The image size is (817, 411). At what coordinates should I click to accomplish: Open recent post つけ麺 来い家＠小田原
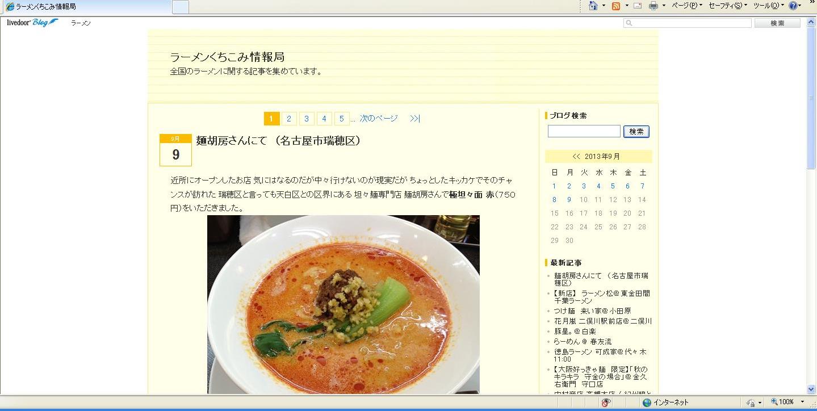tap(592, 311)
